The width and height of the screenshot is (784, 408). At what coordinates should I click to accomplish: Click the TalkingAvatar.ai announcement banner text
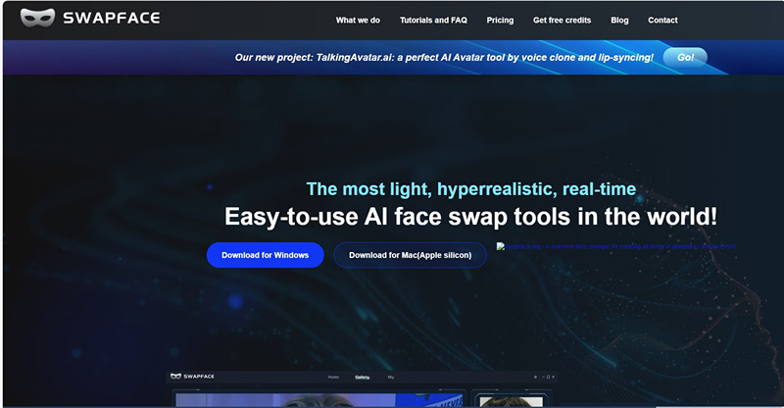[444, 58]
